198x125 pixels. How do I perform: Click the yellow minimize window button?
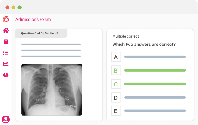tap(14, 7)
